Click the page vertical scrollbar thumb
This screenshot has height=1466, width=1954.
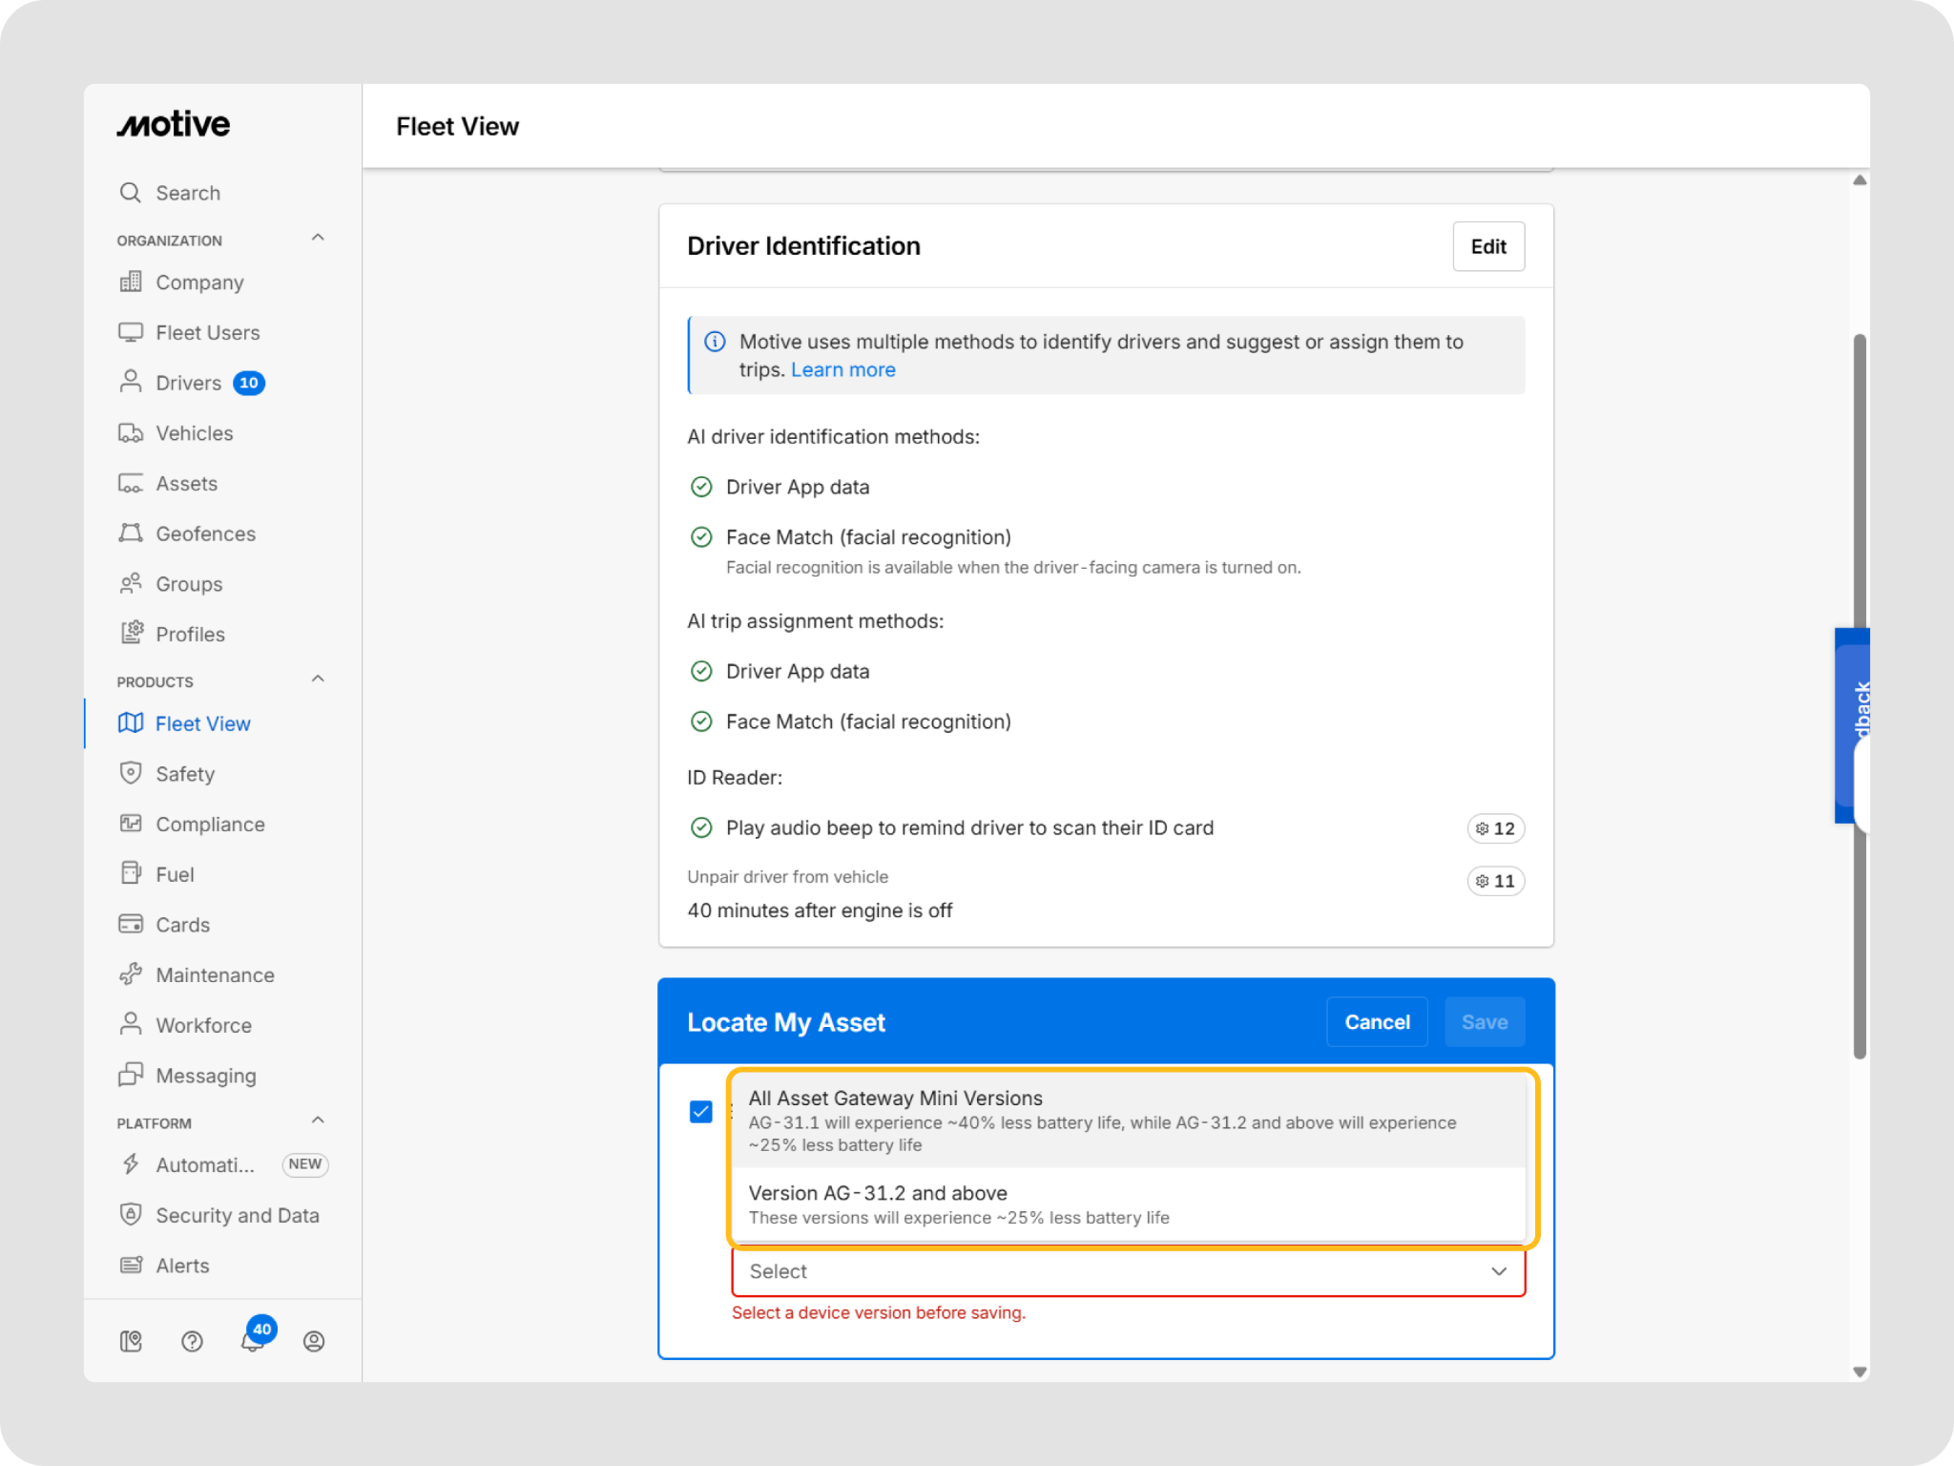coord(1859,697)
